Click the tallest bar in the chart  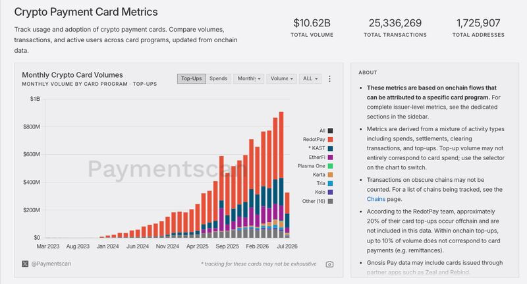click(x=281, y=175)
